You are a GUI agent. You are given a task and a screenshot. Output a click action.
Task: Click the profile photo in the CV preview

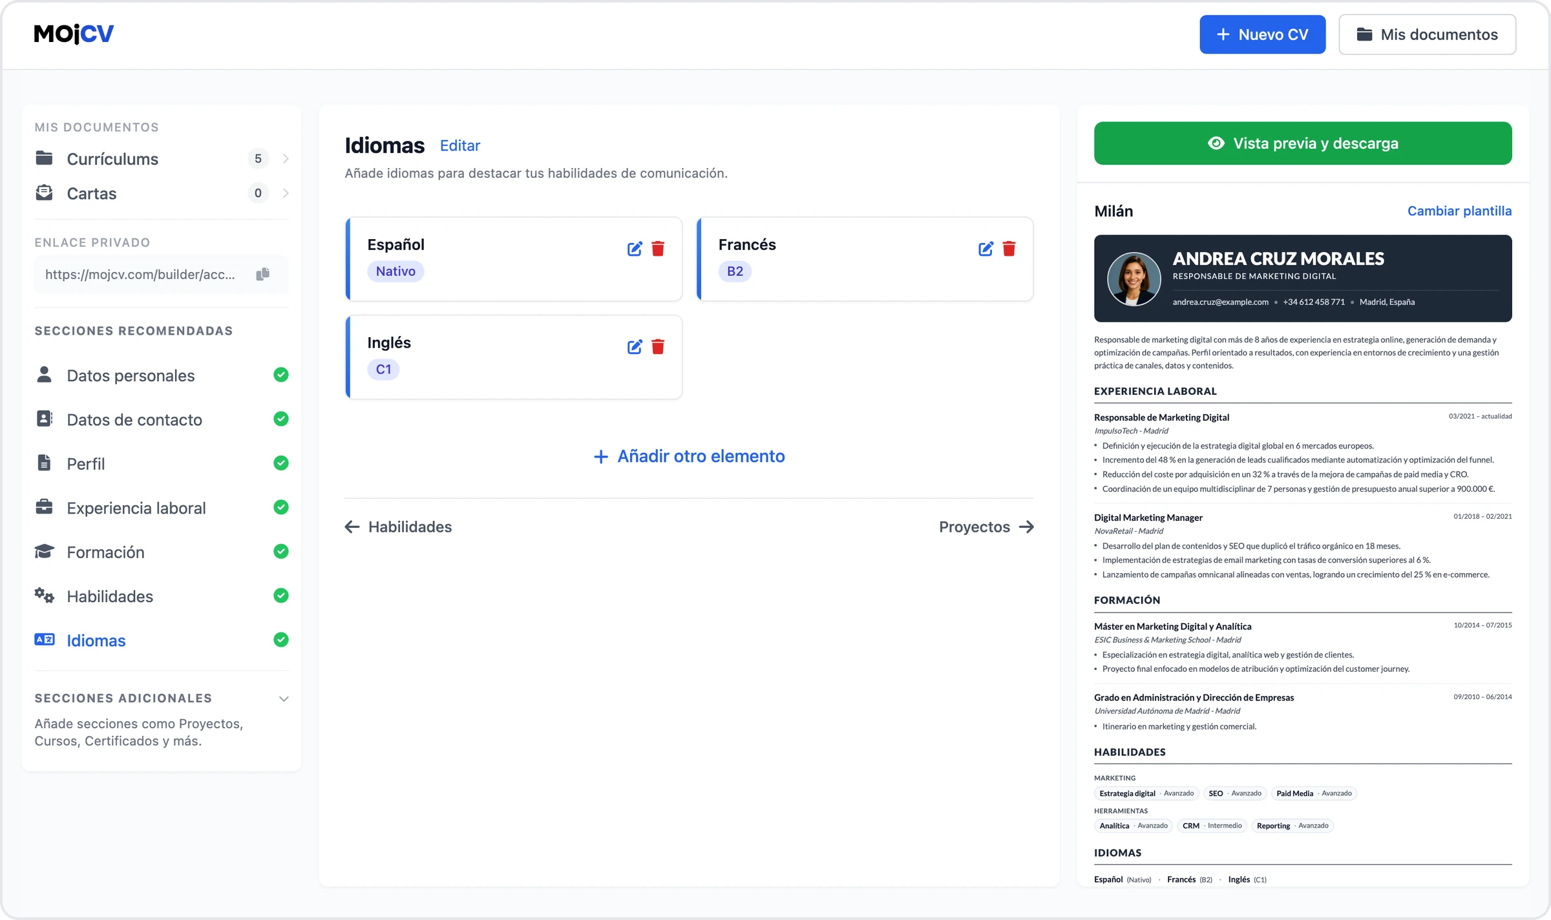[1134, 278]
